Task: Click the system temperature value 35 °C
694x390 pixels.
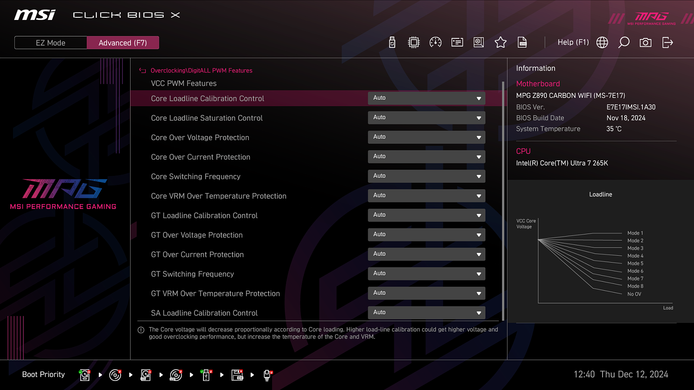Action: (614, 129)
